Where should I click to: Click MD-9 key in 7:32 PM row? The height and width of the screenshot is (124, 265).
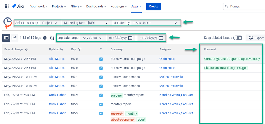(x=74, y=113)
